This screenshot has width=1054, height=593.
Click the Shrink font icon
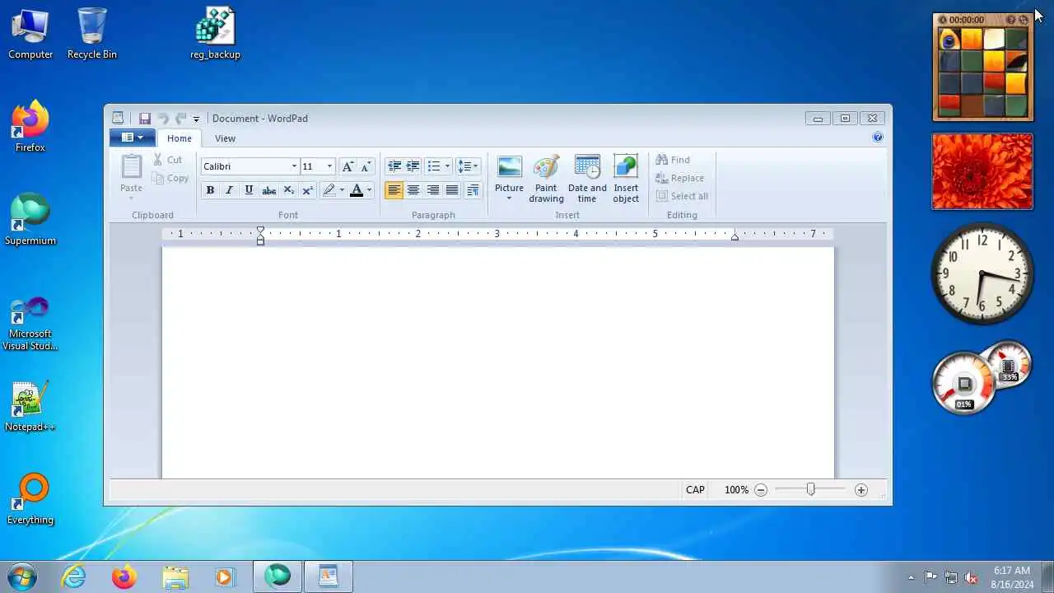click(366, 166)
